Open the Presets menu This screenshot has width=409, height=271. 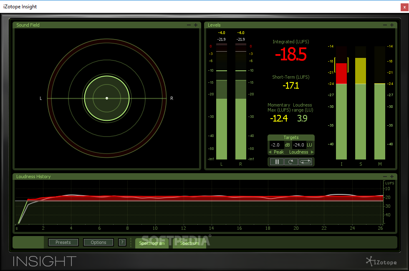[x=63, y=242]
